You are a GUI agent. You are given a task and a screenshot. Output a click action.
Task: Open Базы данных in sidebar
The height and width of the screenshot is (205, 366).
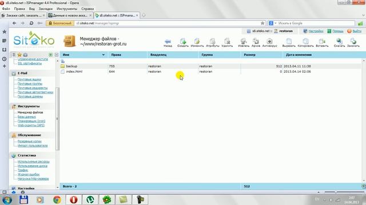pyautogui.click(x=27, y=117)
